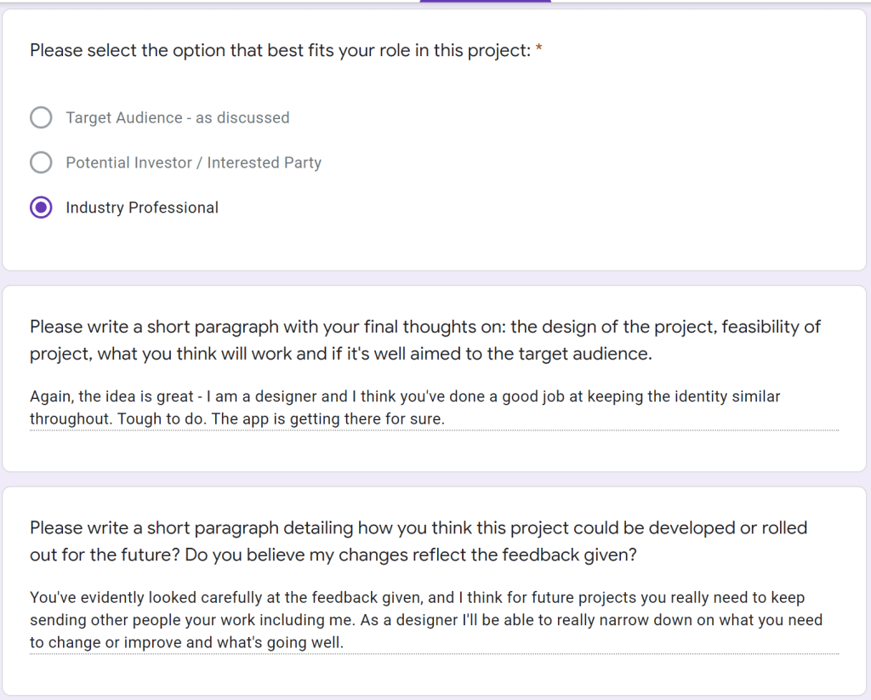Click the role question title text
Screen dimensions: 871x700
pyautogui.click(x=280, y=51)
